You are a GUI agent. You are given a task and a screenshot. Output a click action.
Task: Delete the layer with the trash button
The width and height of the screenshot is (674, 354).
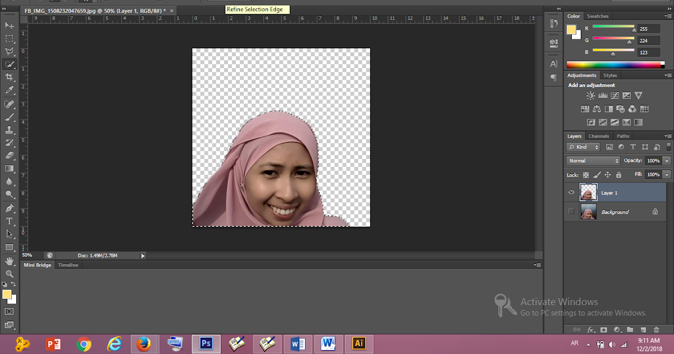pos(656,330)
